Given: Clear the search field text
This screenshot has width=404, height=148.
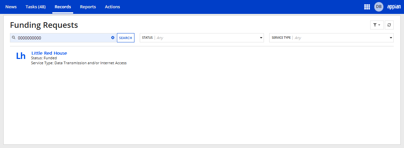Looking at the screenshot, I should pos(113,38).
